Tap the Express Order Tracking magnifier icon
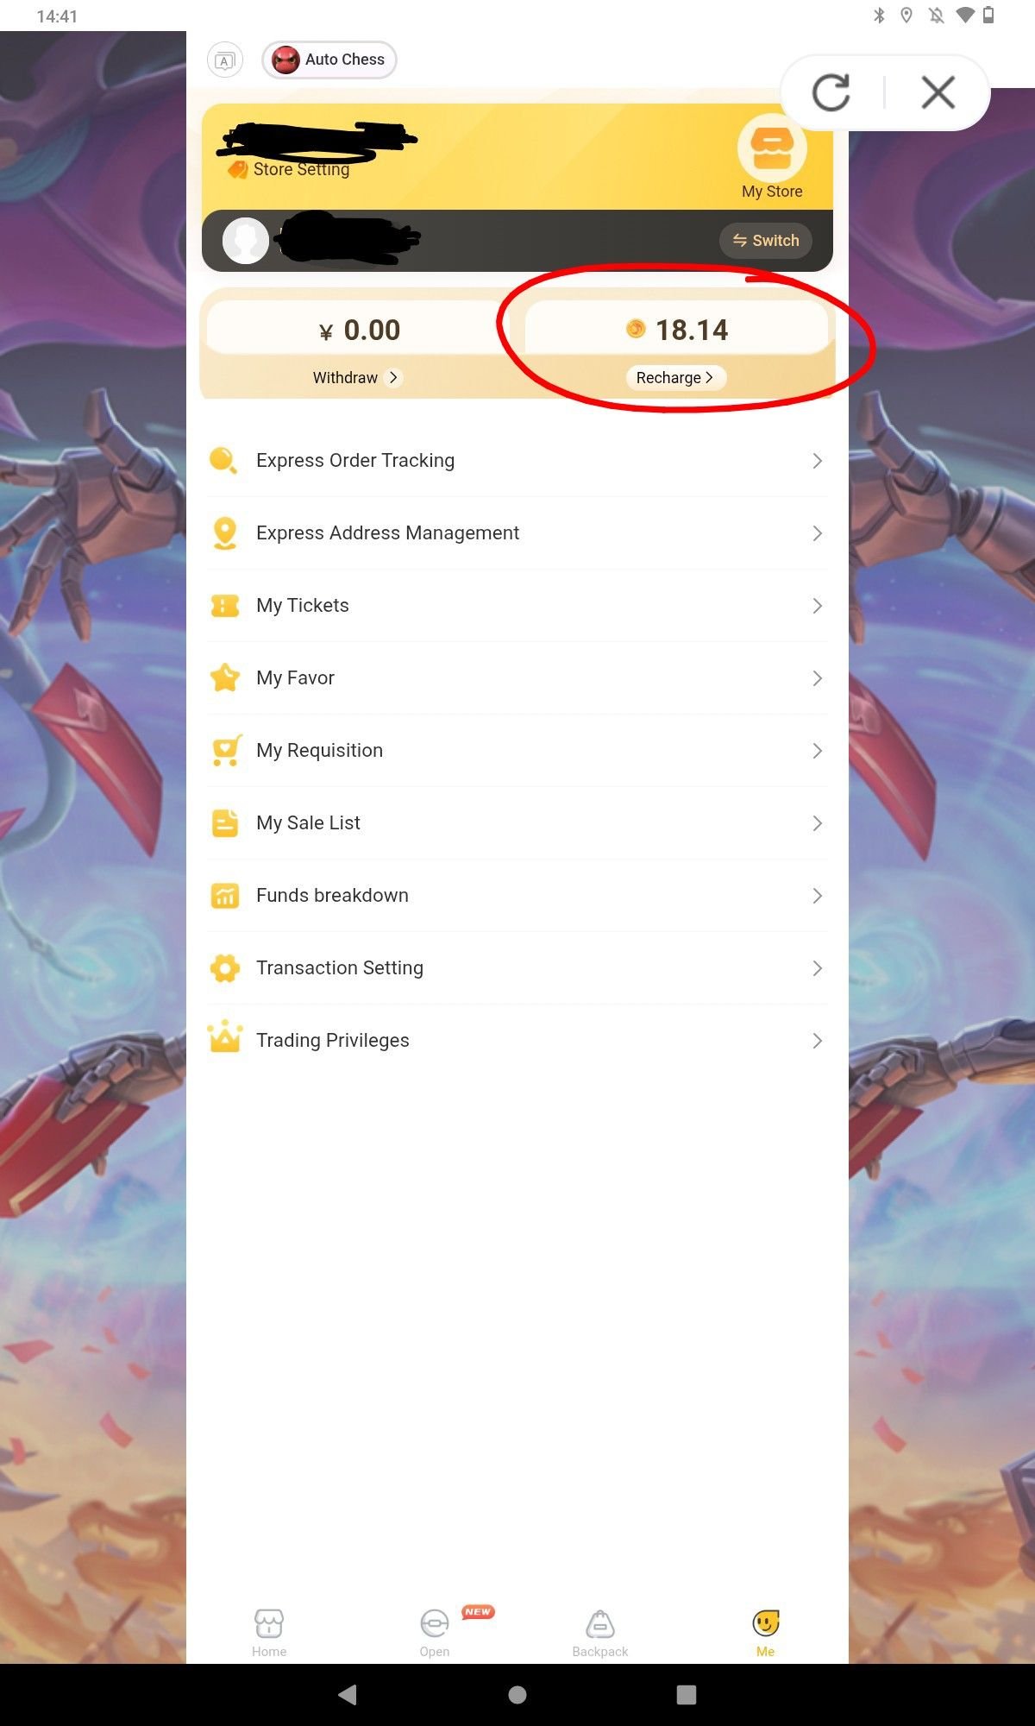Screen dimensions: 1035x1726 (x=224, y=461)
